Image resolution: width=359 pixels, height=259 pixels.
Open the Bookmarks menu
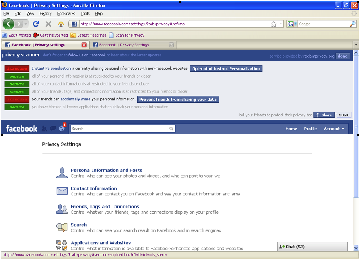66,14
